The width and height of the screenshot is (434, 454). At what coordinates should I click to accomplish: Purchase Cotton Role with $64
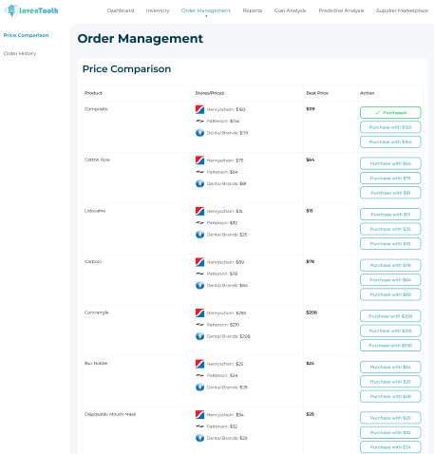point(390,163)
